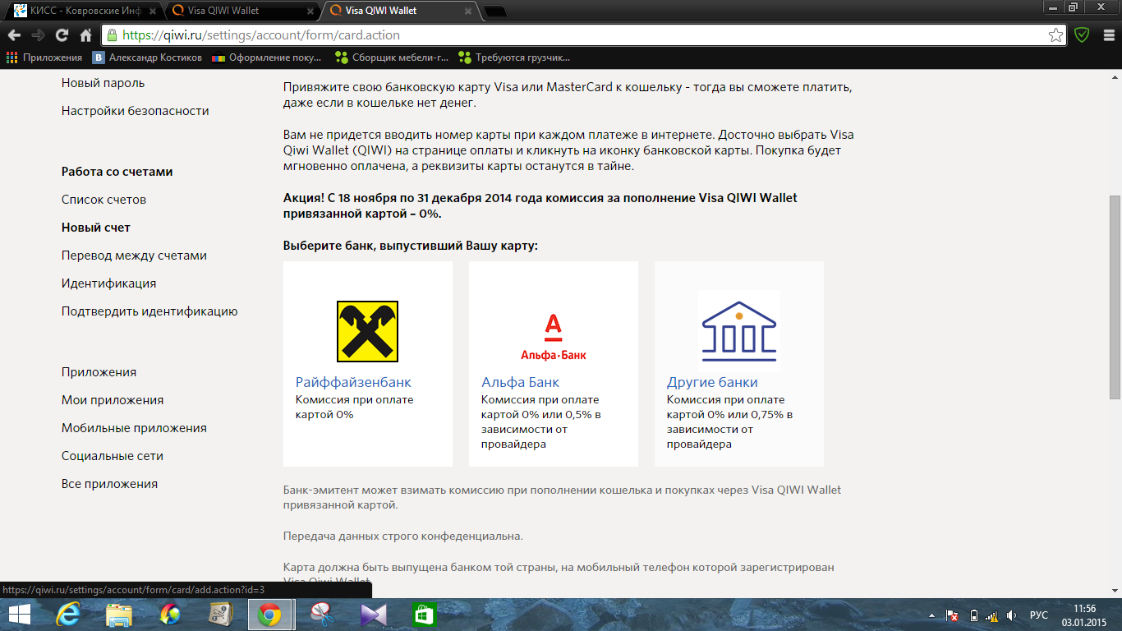Choose Другие банки link
1122x631 pixels.
pyautogui.click(x=712, y=382)
